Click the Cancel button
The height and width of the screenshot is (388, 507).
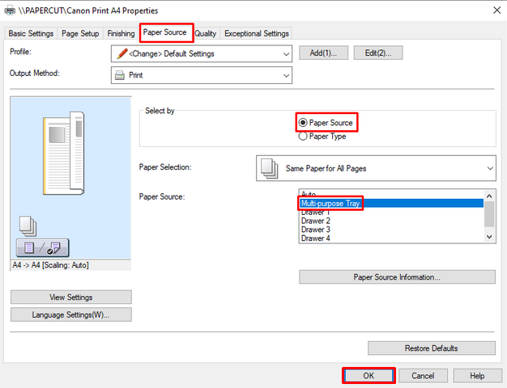423,376
